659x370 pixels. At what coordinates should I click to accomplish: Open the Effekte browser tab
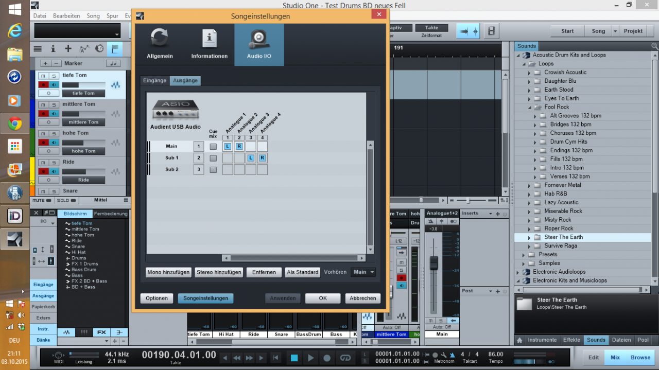(571, 340)
